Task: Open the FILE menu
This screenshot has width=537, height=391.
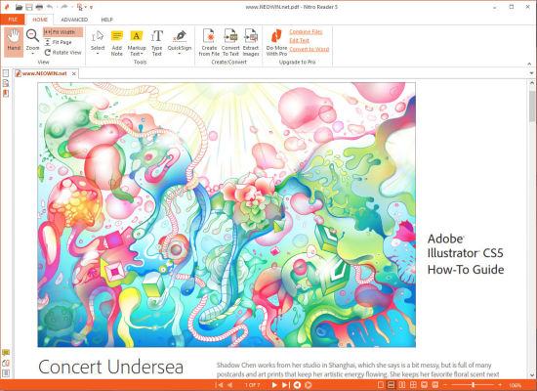Action: [13, 20]
